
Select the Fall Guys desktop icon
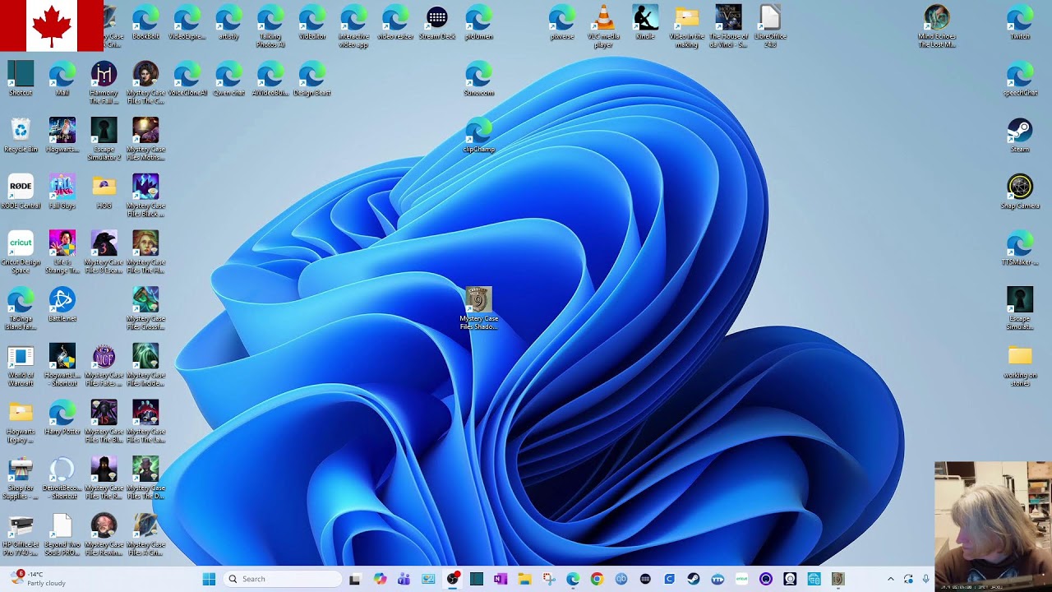(x=62, y=192)
